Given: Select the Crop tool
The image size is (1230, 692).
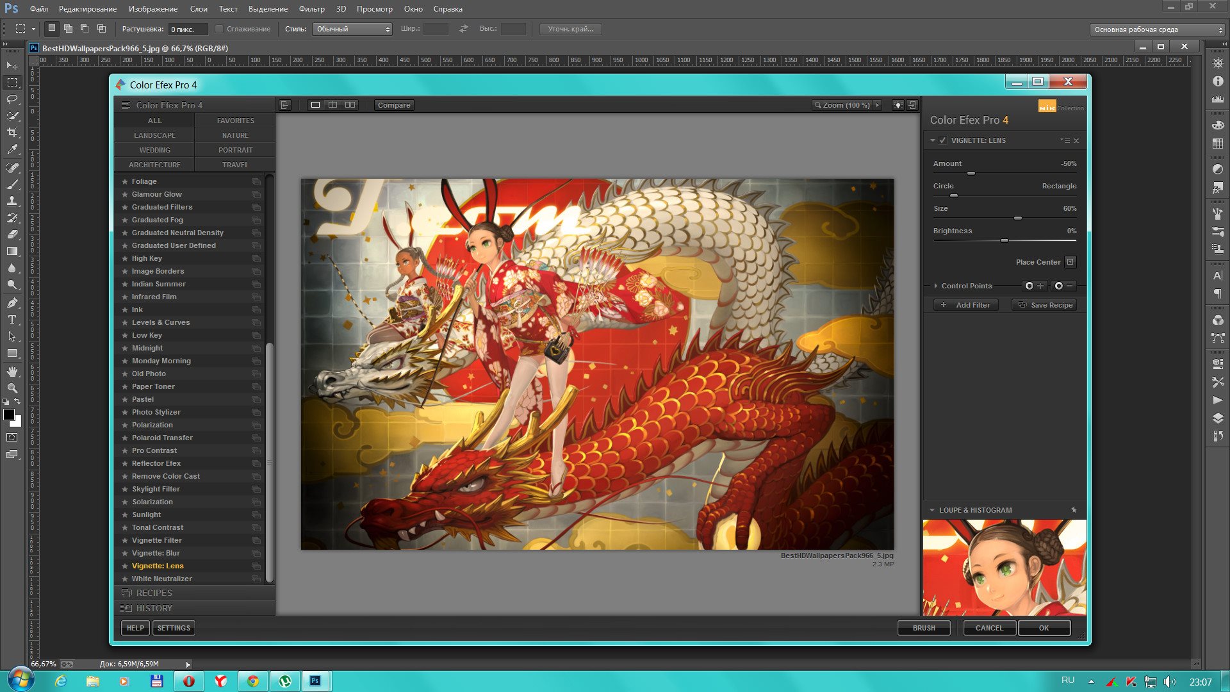Looking at the screenshot, I should (x=12, y=133).
